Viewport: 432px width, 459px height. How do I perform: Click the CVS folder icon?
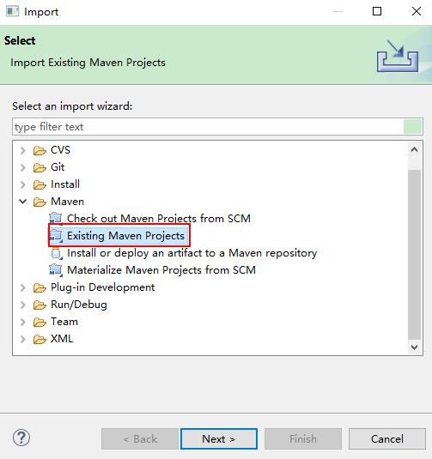point(40,150)
